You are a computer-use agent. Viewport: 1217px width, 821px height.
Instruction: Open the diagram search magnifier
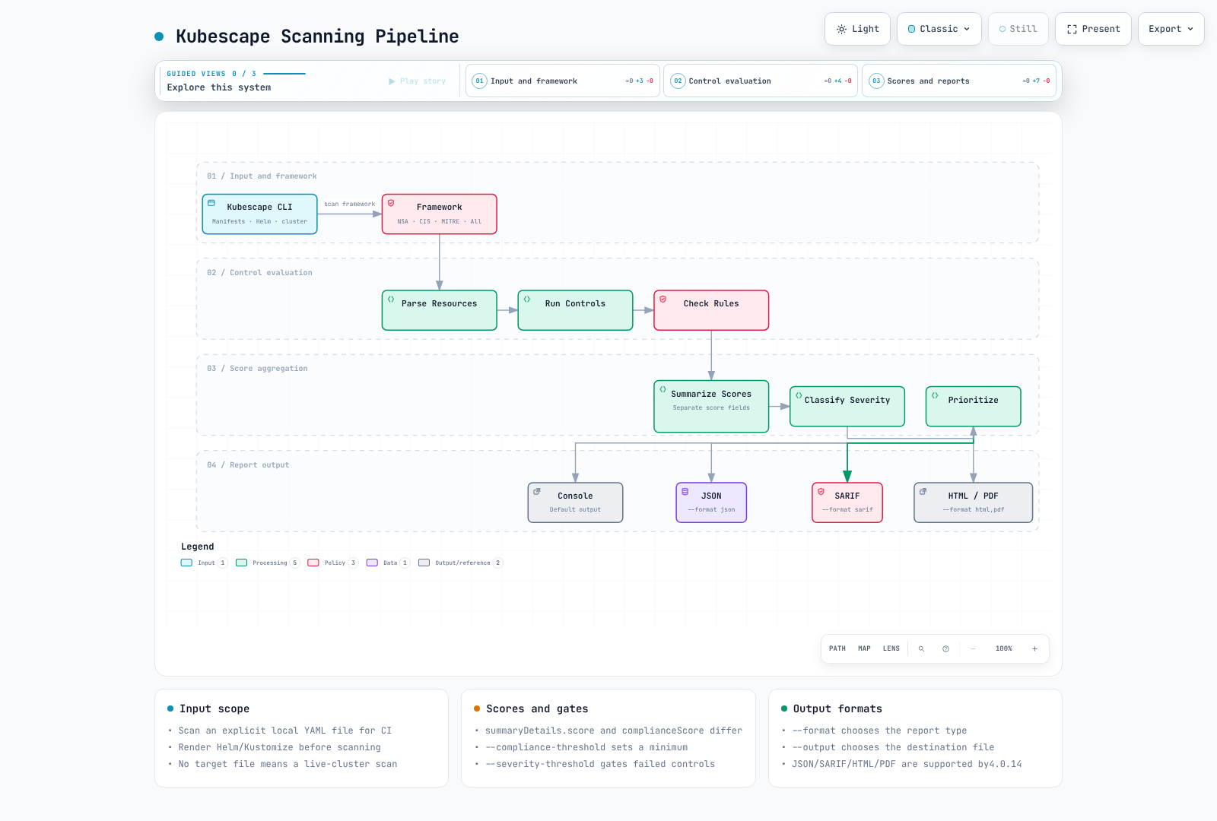(x=921, y=649)
